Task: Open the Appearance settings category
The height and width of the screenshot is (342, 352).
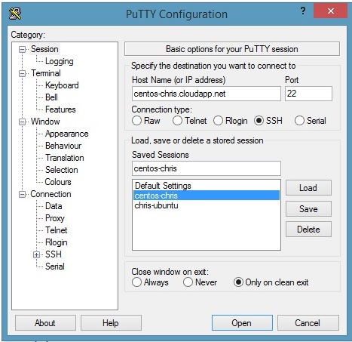Action: [67, 134]
